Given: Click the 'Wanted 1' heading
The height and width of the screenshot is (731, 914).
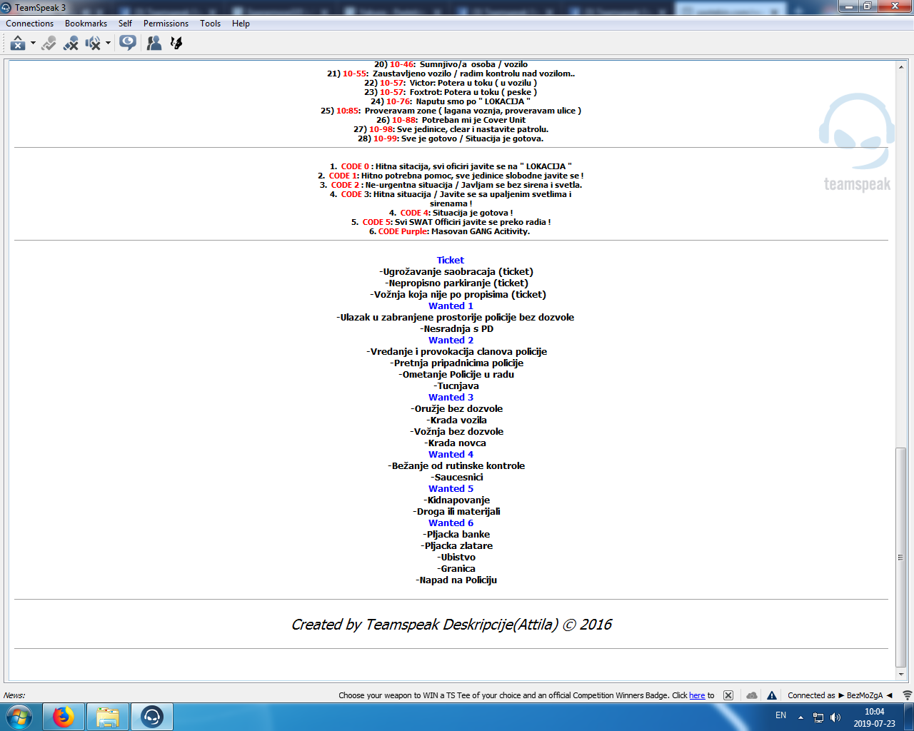Looking at the screenshot, I should pyautogui.click(x=451, y=306).
